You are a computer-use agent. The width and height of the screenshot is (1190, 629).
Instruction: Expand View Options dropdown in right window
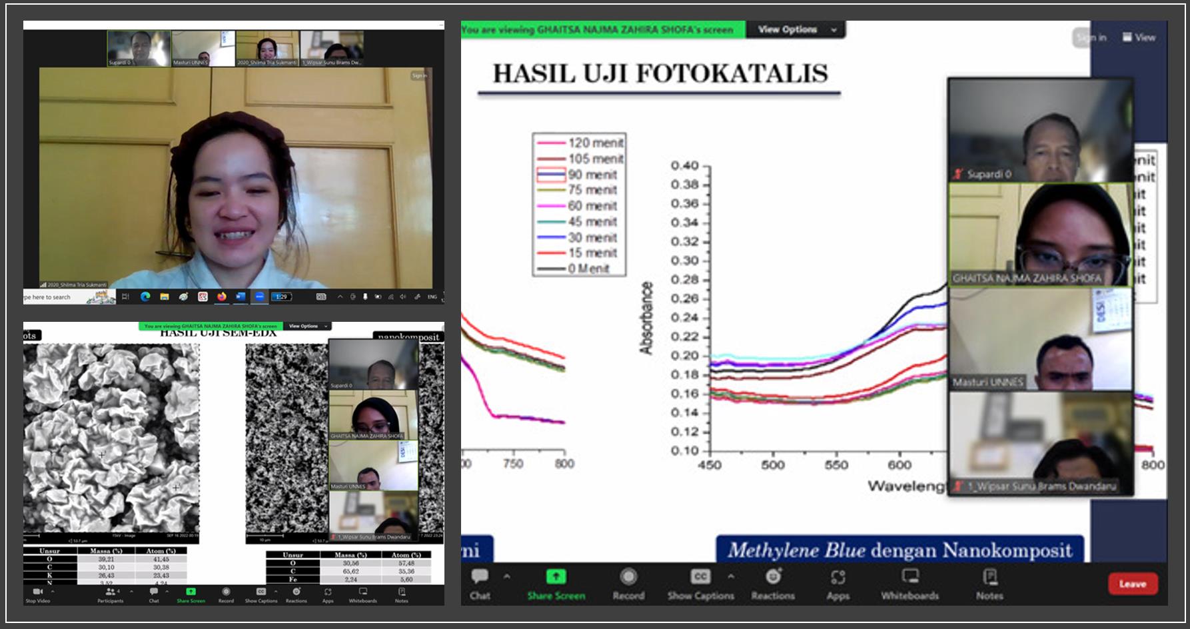796,29
